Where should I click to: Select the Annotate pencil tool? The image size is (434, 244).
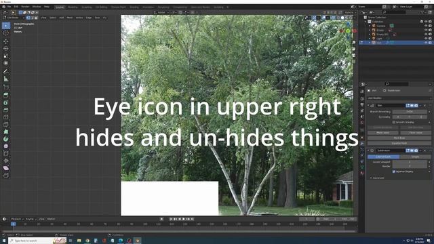[x=6, y=71]
